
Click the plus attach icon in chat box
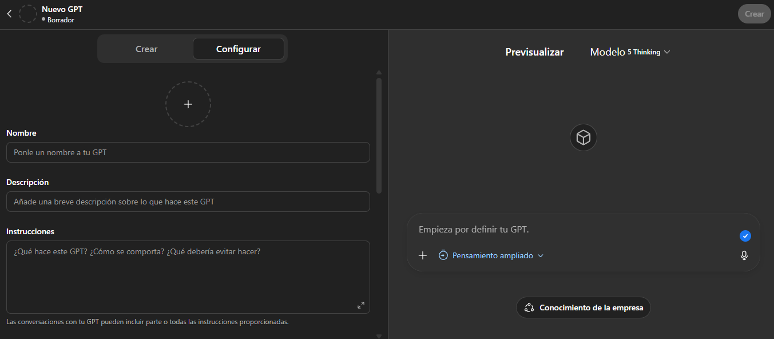pyautogui.click(x=423, y=255)
